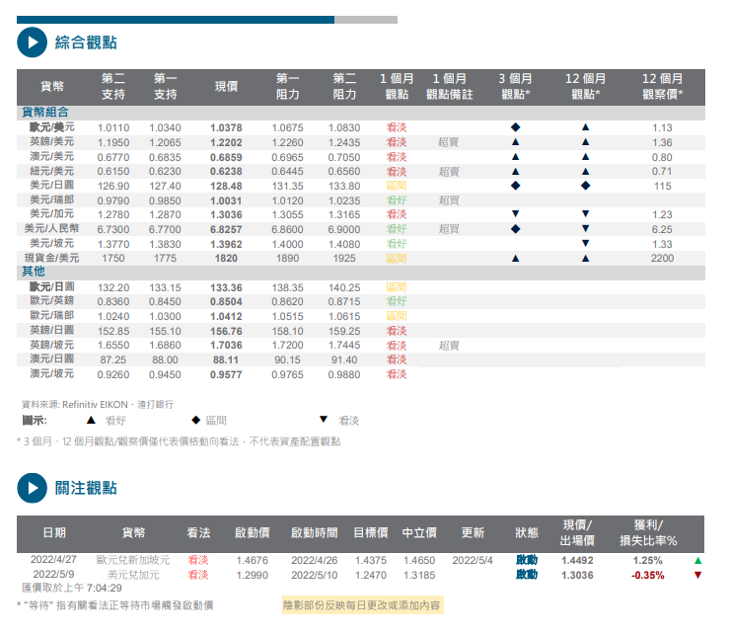Click the source line Refinitiv EIKON
Viewport: 730px width, 635px height.
(98, 405)
